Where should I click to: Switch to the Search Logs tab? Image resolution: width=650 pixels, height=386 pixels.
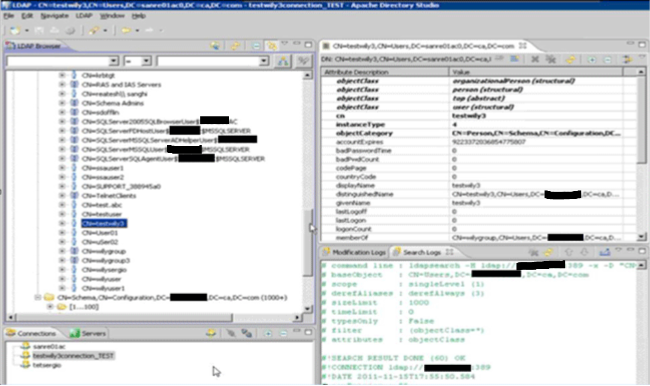424,252
